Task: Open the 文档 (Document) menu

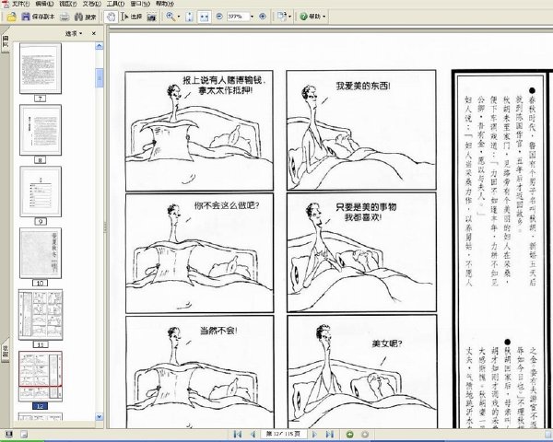Action: coord(92,4)
